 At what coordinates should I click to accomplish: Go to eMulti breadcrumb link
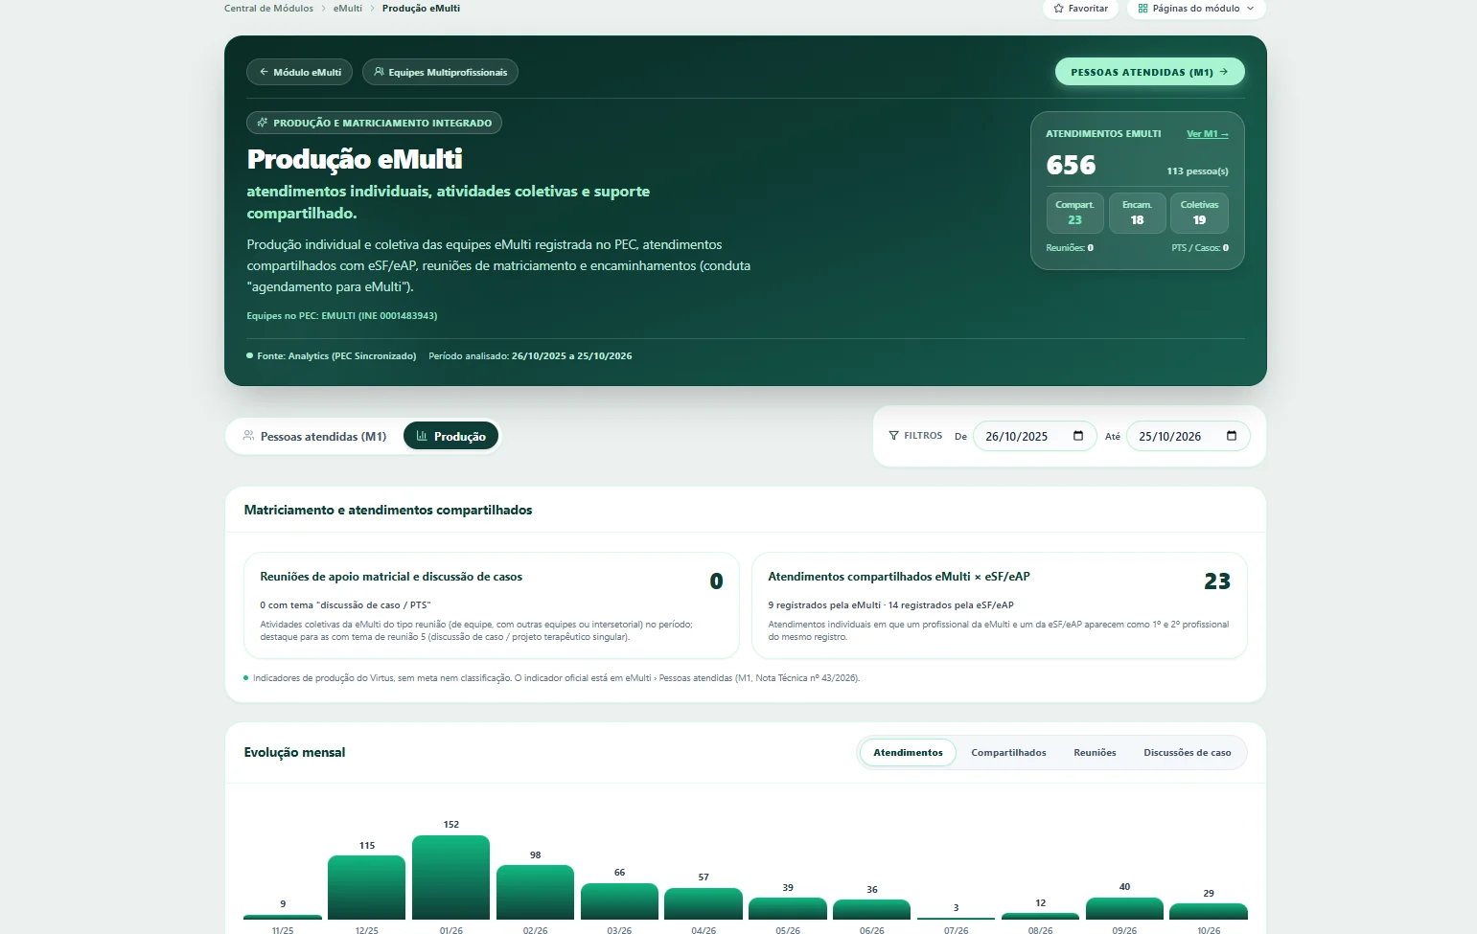point(348,9)
